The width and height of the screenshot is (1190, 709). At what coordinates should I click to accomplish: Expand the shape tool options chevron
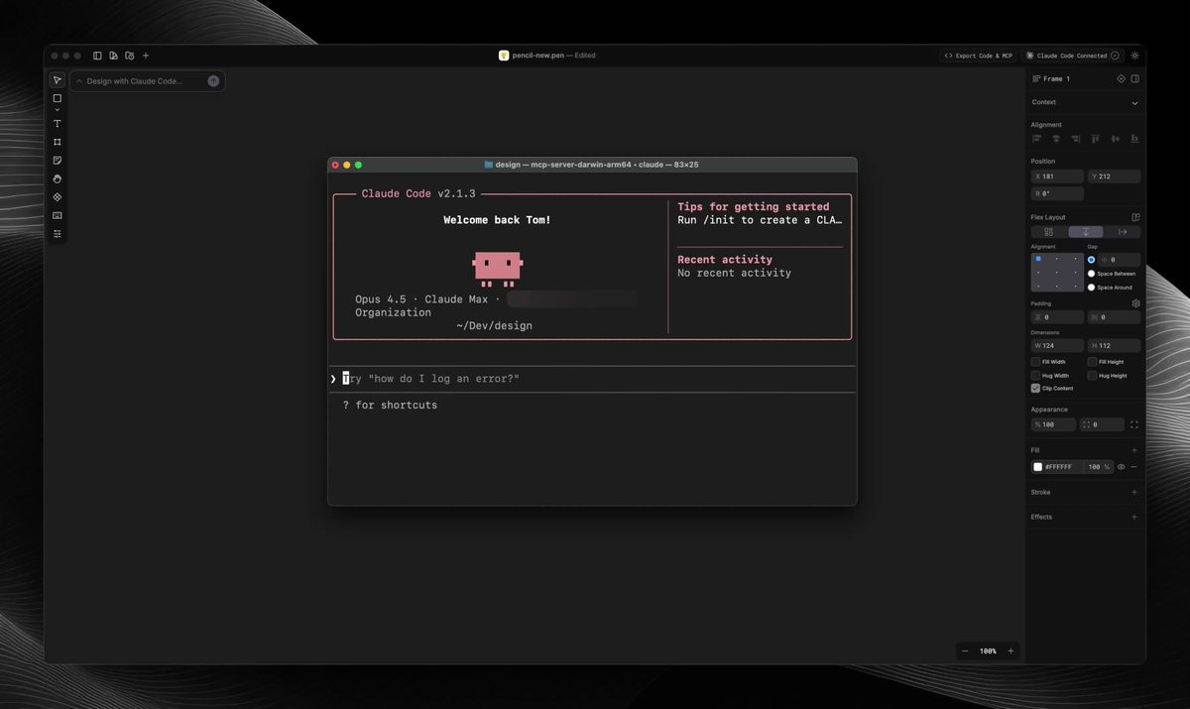click(58, 110)
